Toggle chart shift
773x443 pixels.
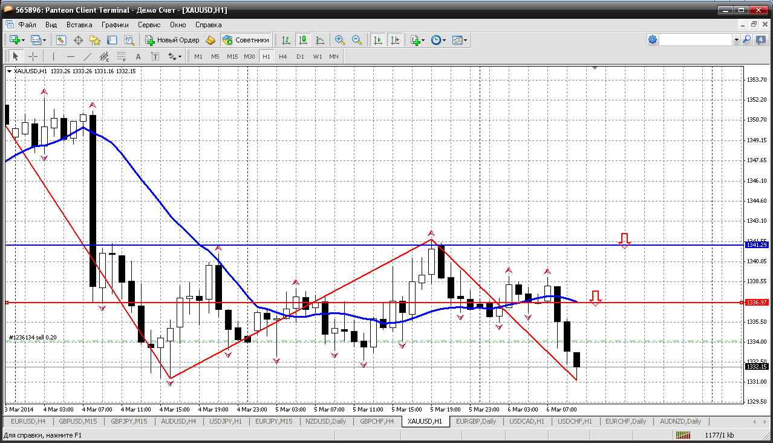pyautogui.click(x=395, y=40)
